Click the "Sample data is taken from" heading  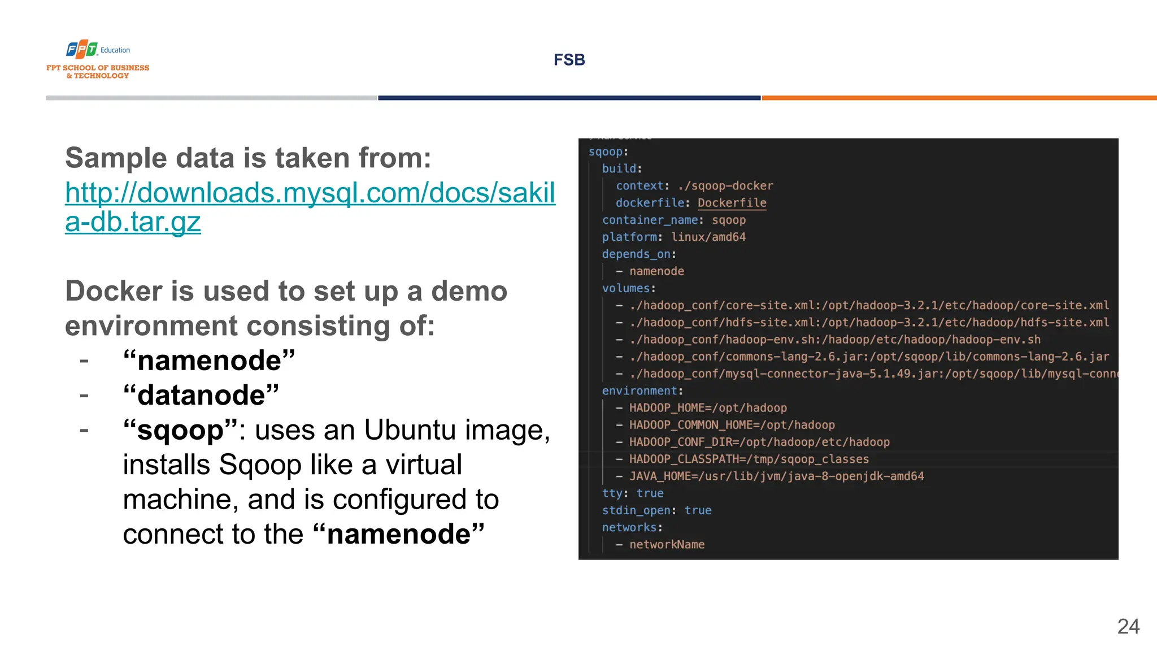tap(248, 158)
